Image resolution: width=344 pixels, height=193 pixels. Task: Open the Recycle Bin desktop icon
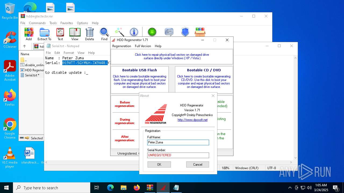(x=10, y=11)
